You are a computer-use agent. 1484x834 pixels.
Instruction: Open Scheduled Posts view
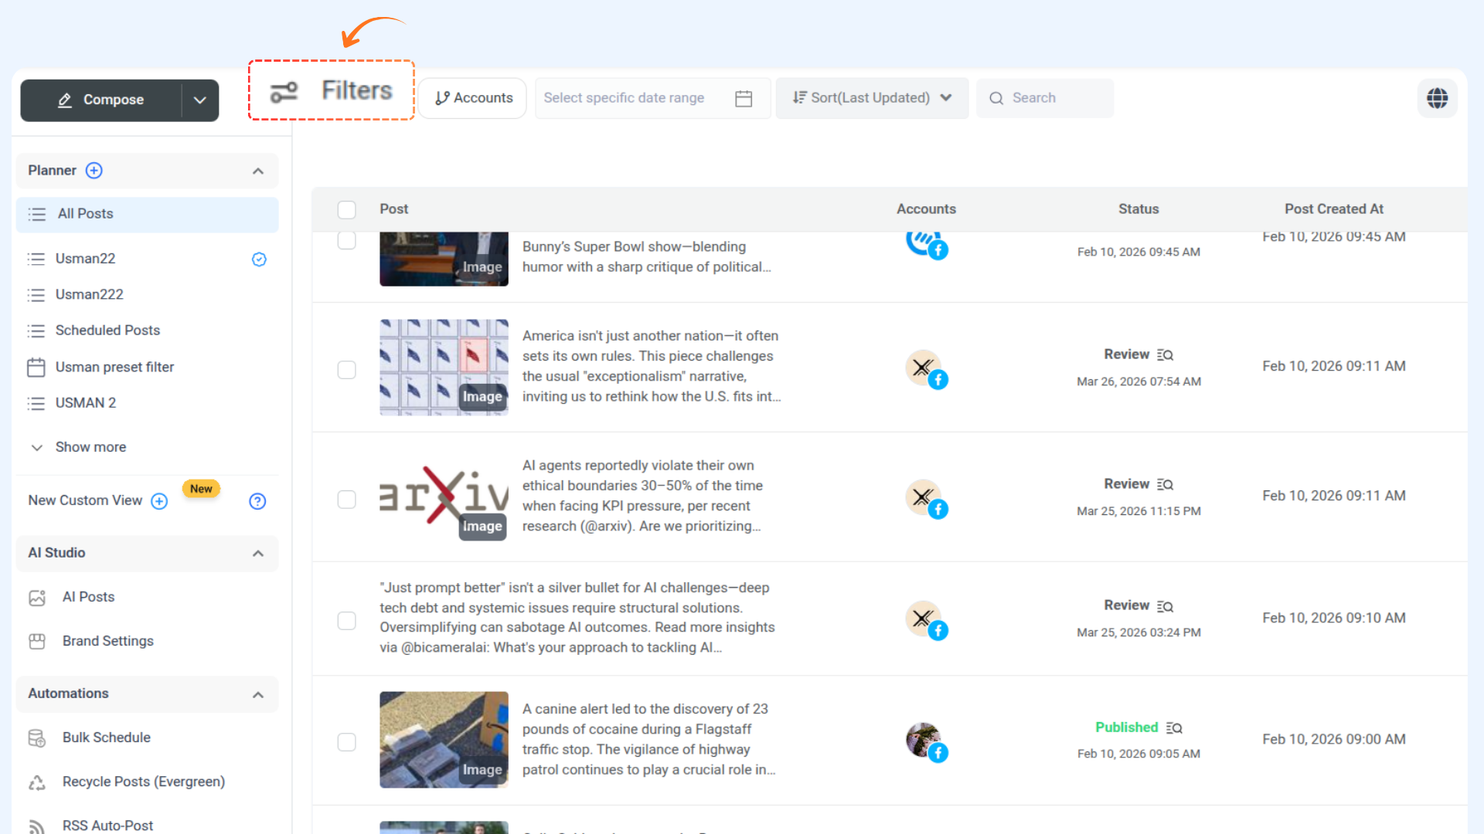point(107,331)
